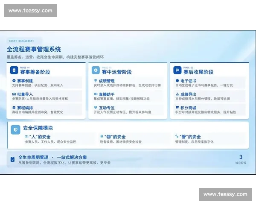Viewport: 256px width, 205px height.
Task: Select the 赛事创建 feature heading
Action: 25,81
